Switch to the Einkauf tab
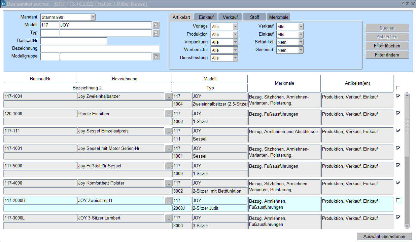Viewport: 416px width, 242px height. pos(206,17)
